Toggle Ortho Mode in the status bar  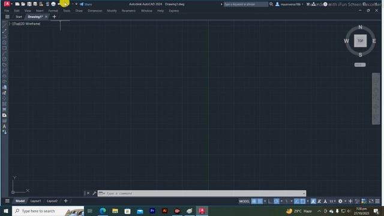coord(270,202)
